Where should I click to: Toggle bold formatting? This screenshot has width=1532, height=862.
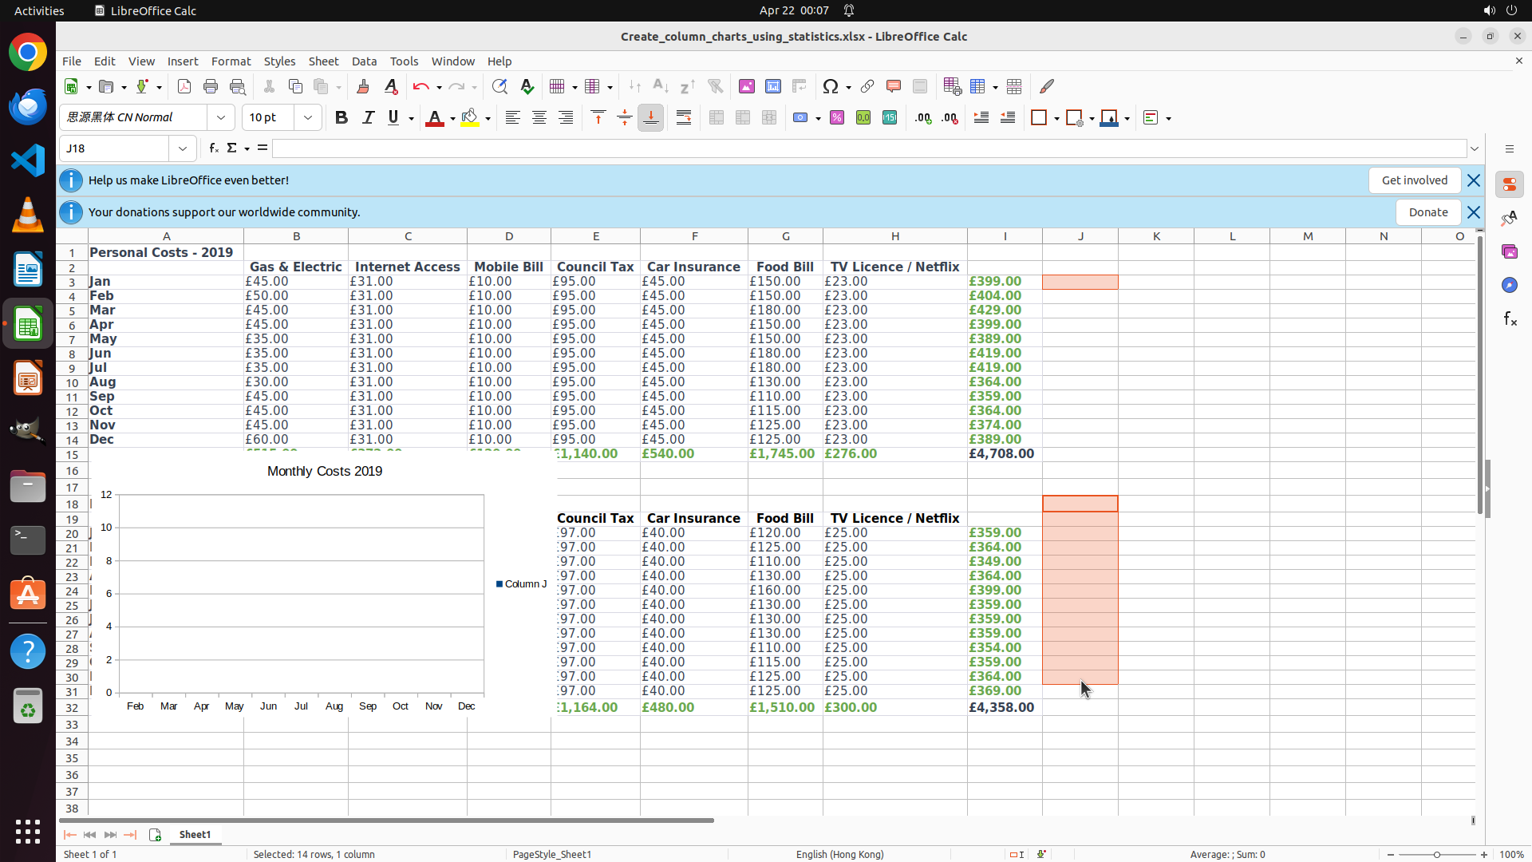tap(342, 118)
